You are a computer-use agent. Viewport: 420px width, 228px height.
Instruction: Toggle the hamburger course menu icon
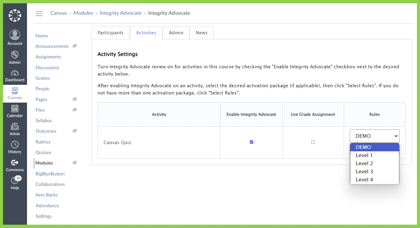[x=39, y=14]
